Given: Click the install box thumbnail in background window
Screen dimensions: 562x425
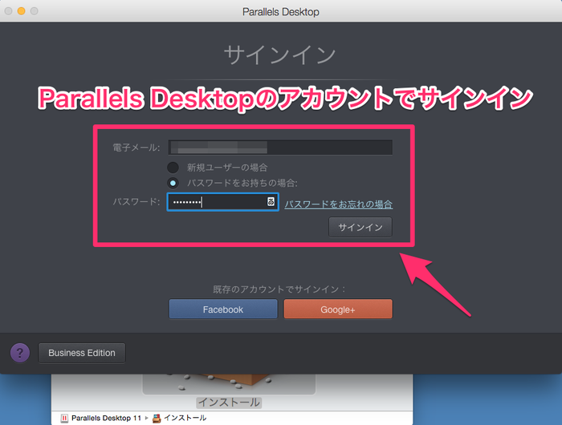Looking at the screenshot, I should coord(229,384).
